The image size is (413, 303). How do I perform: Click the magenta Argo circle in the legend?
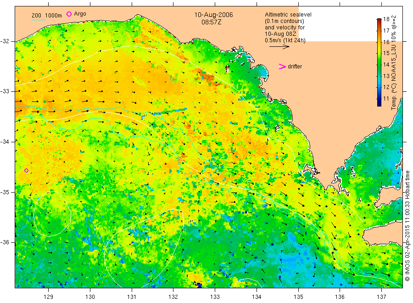click(69, 14)
